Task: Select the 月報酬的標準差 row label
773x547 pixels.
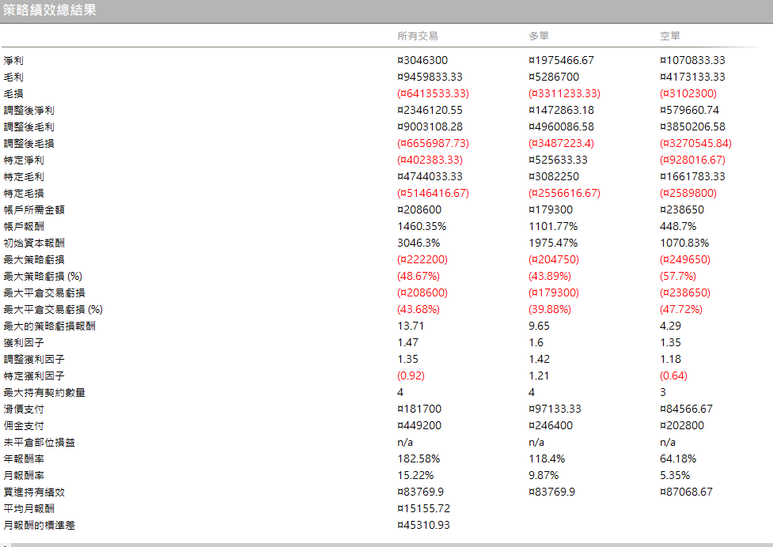Action: point(40,526)
